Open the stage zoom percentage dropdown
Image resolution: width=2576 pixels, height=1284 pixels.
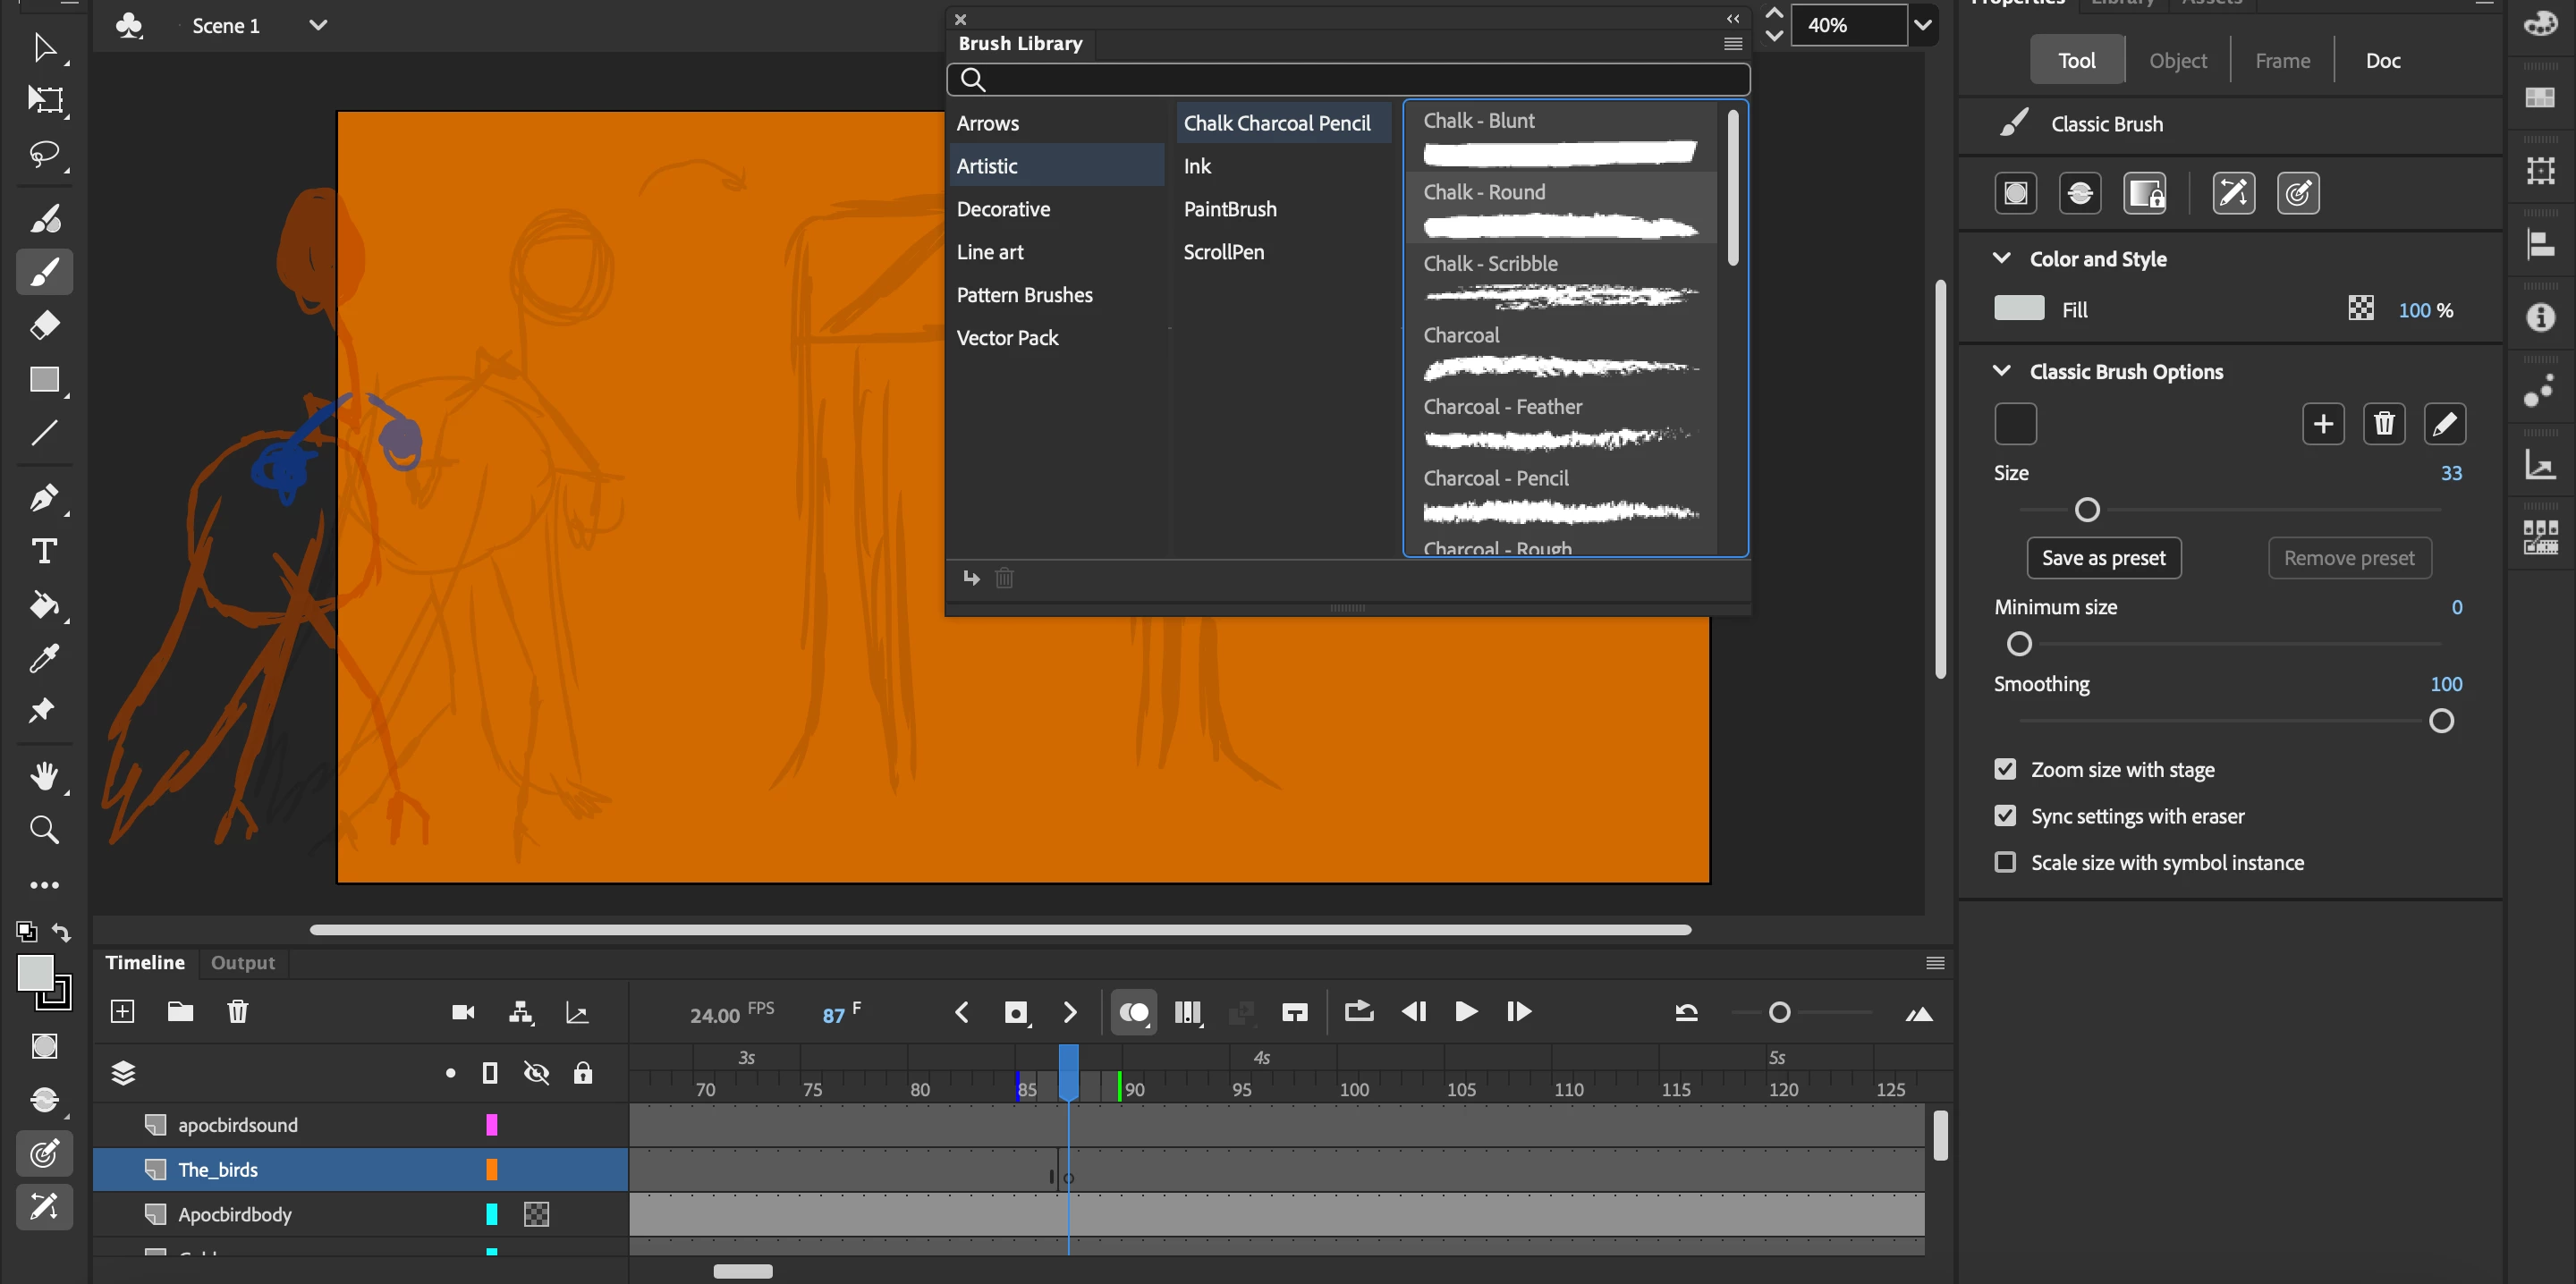click(x=1922, y=25)
